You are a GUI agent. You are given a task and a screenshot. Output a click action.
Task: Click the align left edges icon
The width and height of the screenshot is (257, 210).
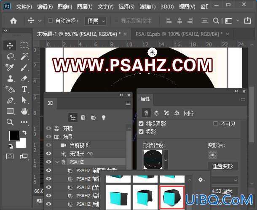point(169,21)
